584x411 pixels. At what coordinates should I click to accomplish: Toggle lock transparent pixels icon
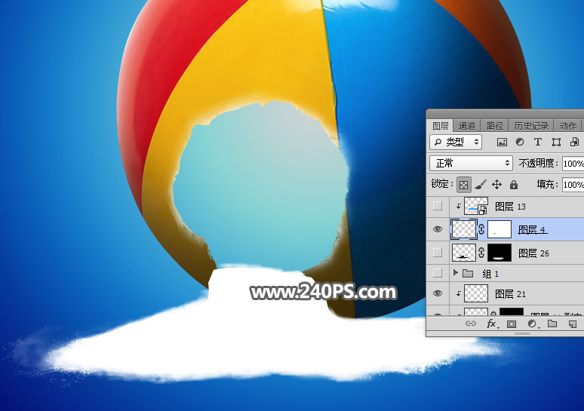coord(464,185)
